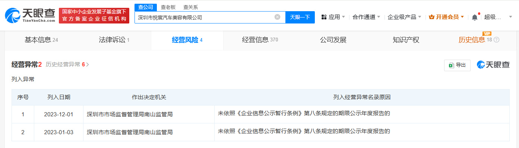The height and width of the screenshot is (148, 519).
Task: Click the 应用 grid icon
Action: [324, 17]
